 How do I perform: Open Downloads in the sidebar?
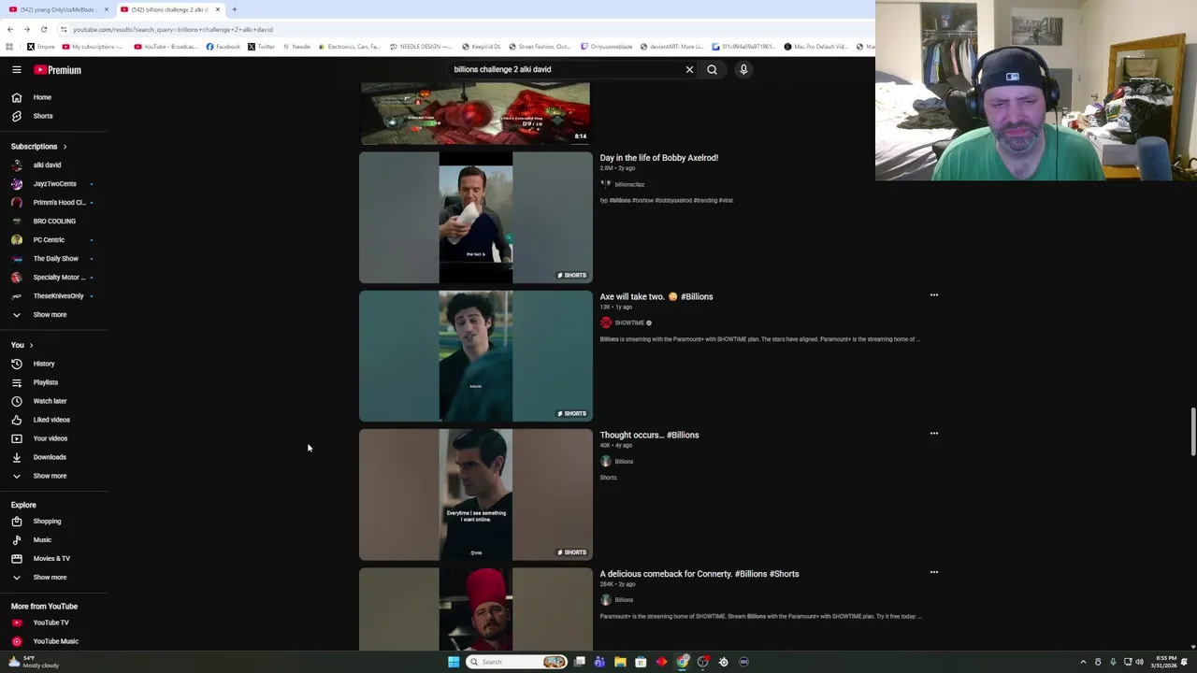pos(50,457)
